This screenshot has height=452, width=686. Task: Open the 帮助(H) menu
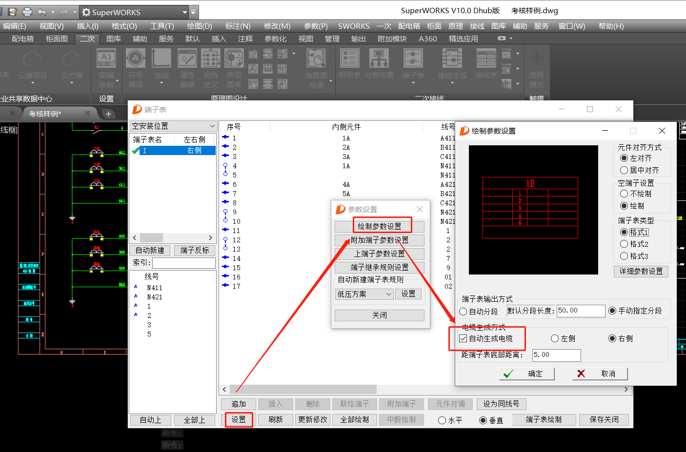611,26
